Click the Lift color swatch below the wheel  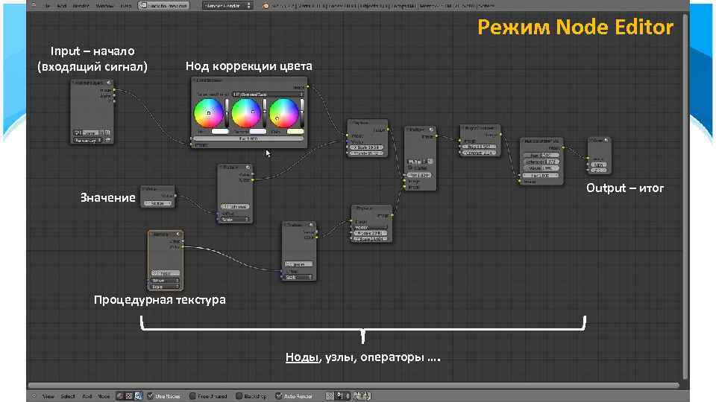click(220, 131)
